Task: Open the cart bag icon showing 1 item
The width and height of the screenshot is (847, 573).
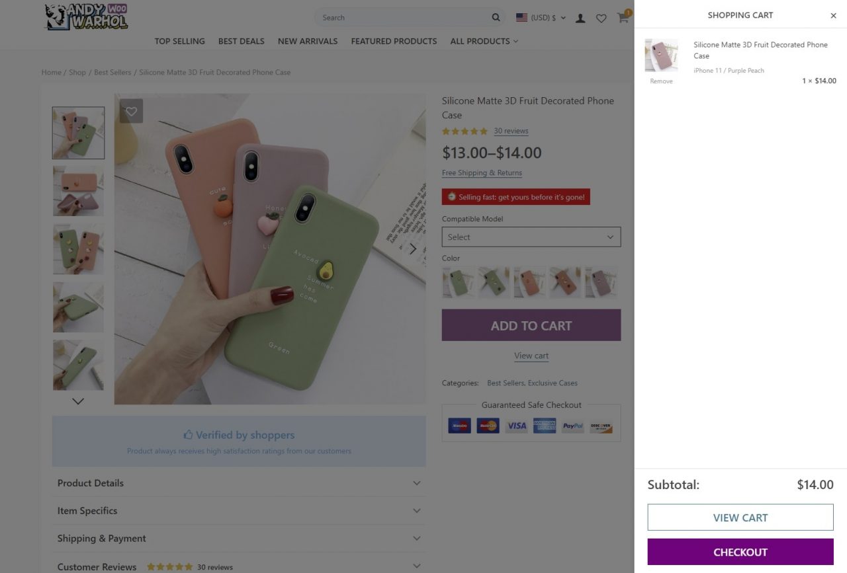Action: [x=622, y=19]
